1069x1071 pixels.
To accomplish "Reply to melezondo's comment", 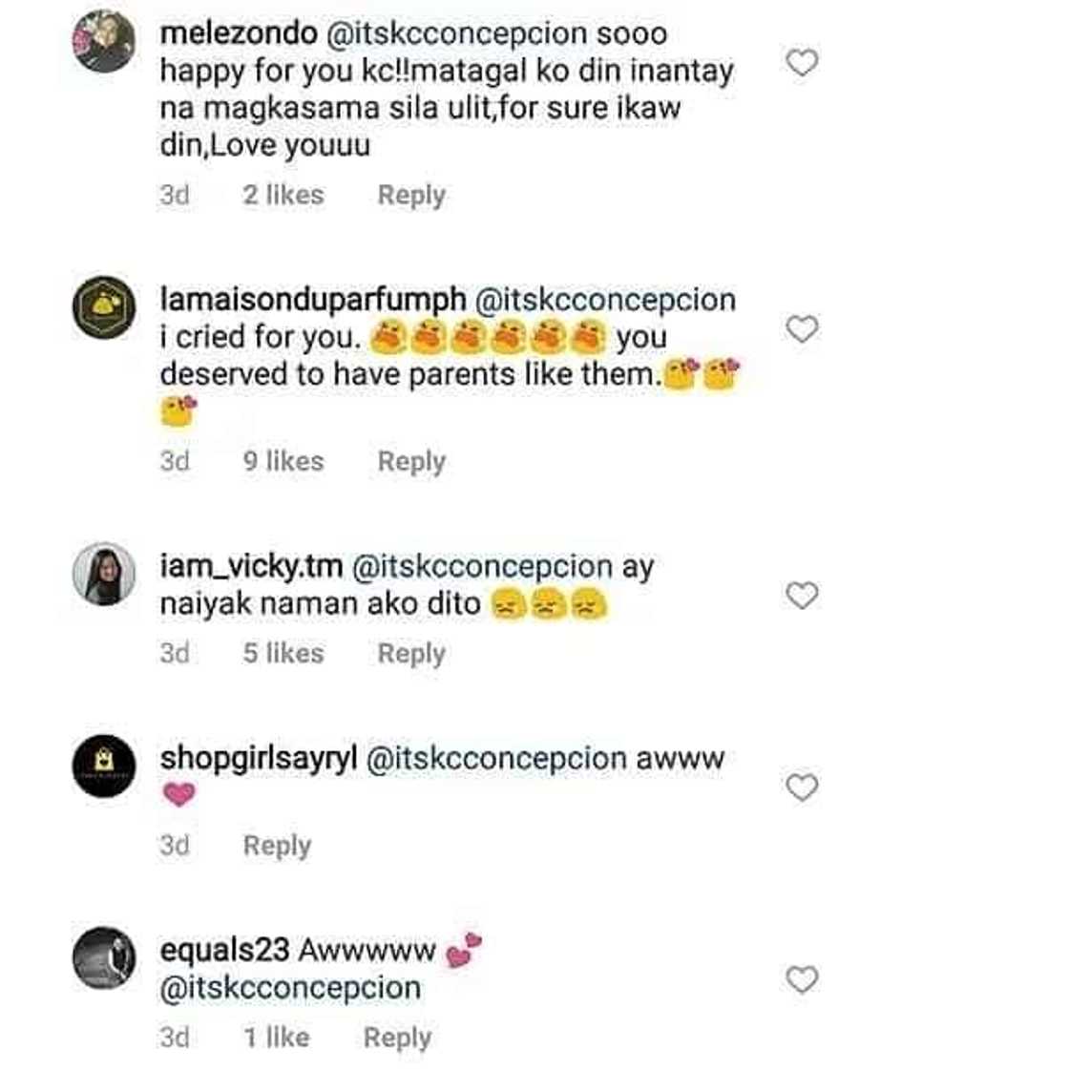I will (x=411, y=195).
